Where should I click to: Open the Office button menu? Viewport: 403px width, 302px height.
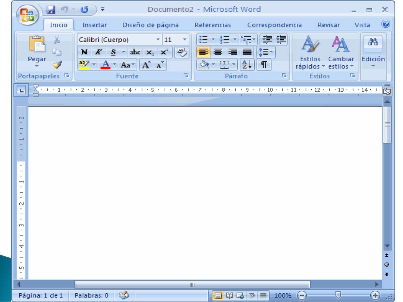(x=28, y=15)
